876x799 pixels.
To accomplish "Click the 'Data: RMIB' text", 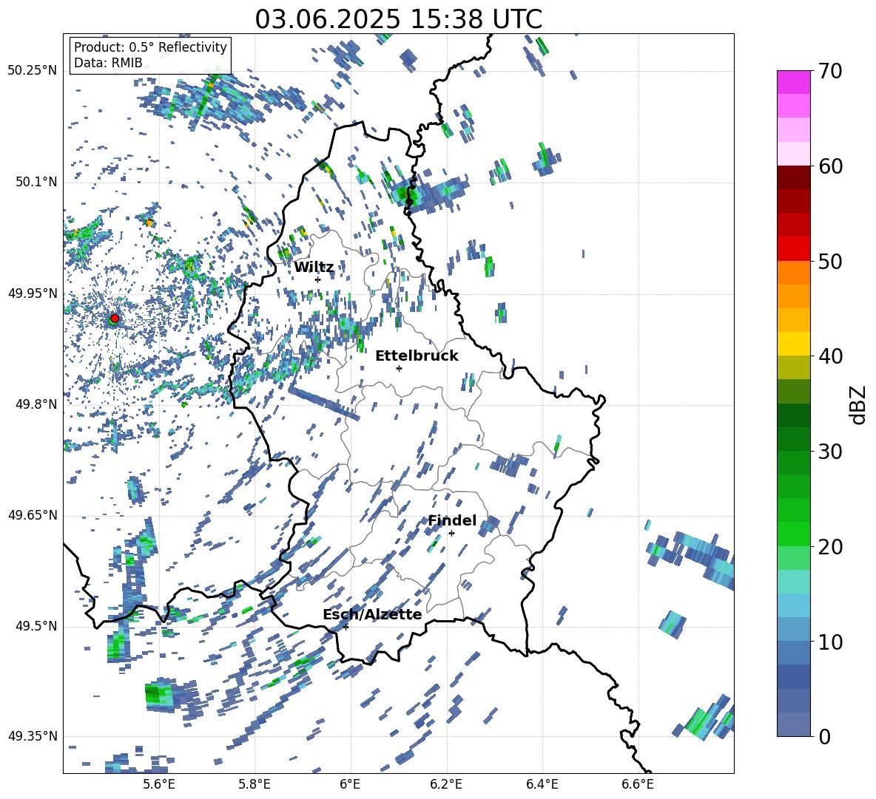I will point(108,63).
